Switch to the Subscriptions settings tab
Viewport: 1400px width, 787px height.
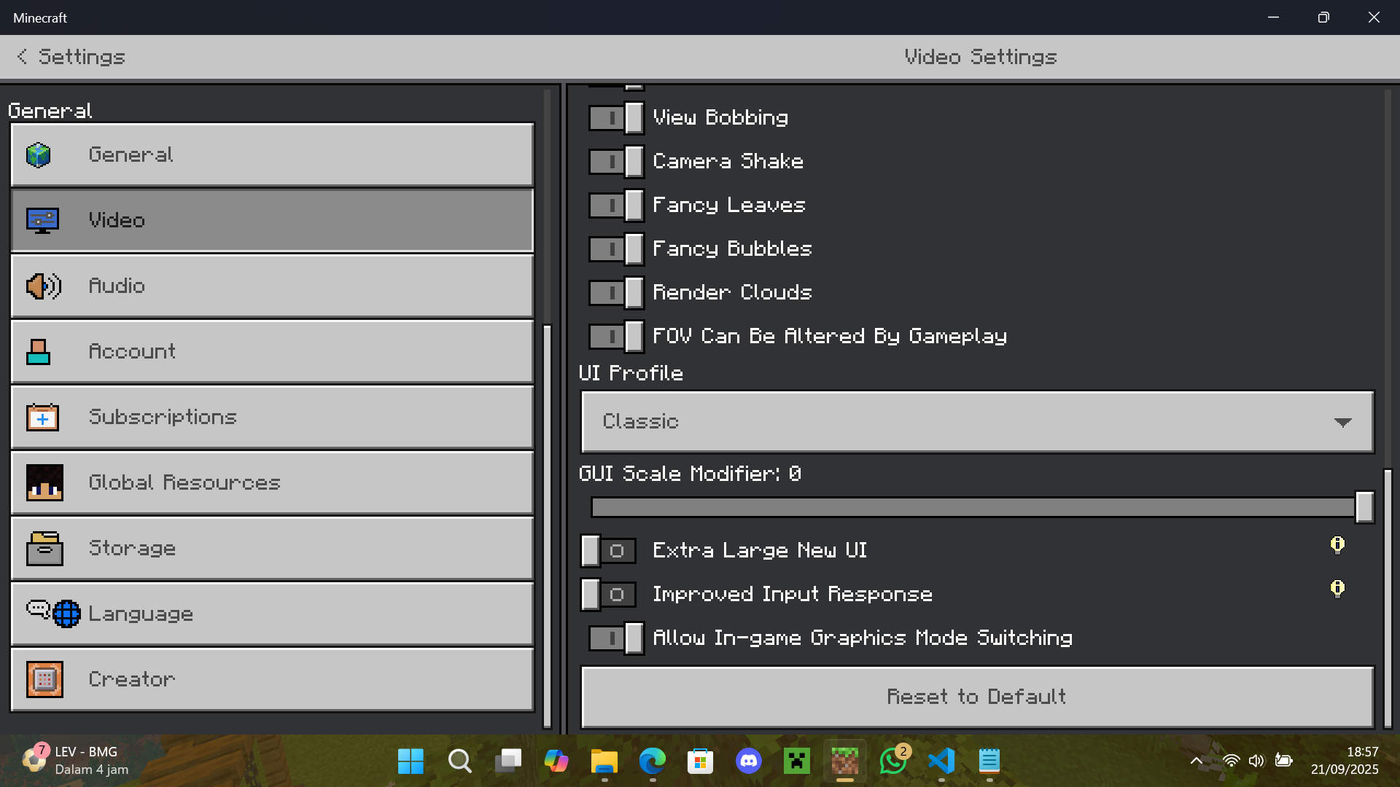[272, 417]
